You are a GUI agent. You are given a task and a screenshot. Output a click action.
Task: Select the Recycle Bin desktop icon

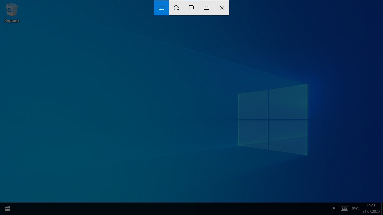(x=12, y=10)
